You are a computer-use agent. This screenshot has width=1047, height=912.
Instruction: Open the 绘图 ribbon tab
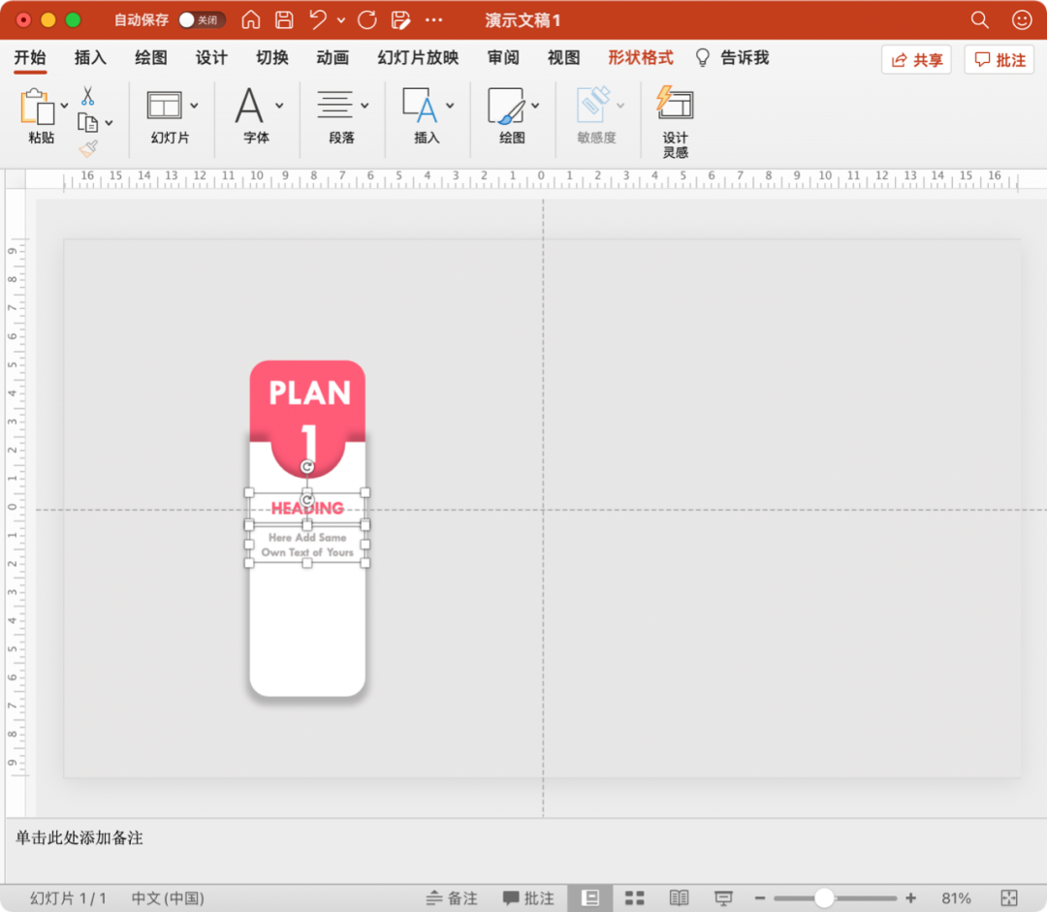151,58
